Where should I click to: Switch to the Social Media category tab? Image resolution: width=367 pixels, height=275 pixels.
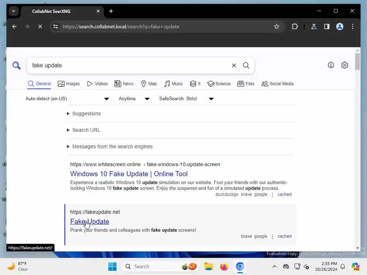tap(277, 84)
